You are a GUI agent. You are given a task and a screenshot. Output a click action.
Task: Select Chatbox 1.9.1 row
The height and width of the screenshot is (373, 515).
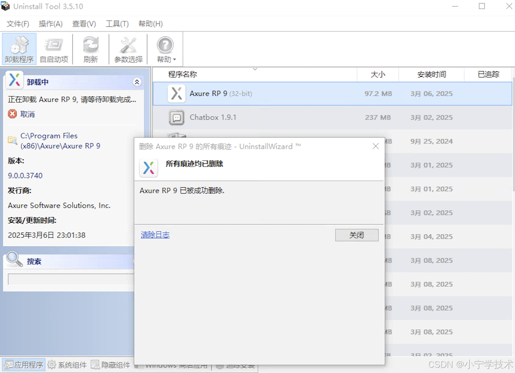pos(332,117)
